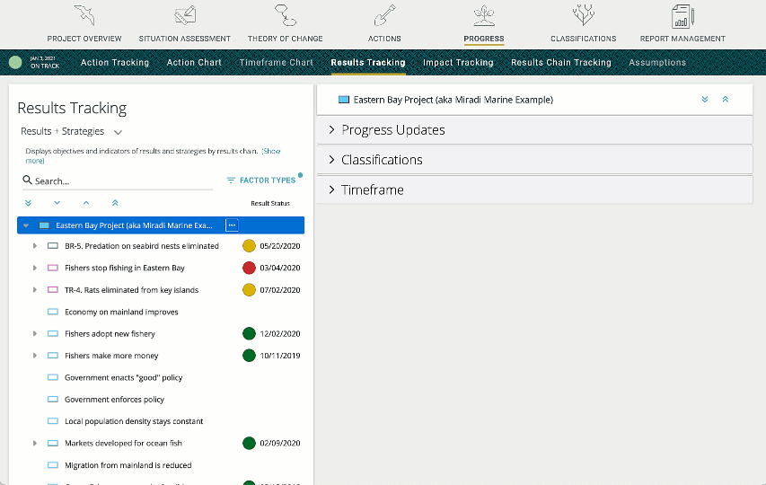Click the Search input field
Screen dimensions: 766x485
pyautogui.click(x=121, y=181)
